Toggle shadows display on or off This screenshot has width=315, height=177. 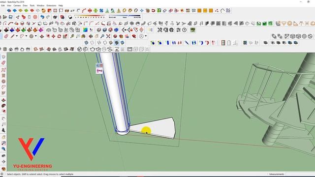point(70,17)
